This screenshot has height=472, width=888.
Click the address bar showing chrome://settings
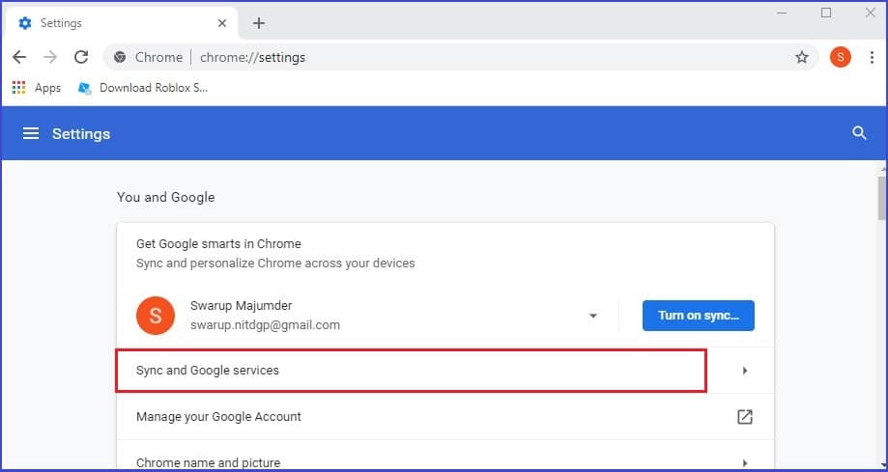click(460, 57)
